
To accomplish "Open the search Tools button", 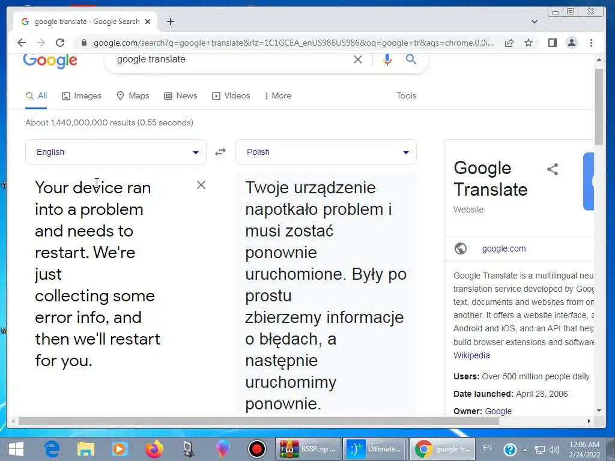I will (406, 95).
